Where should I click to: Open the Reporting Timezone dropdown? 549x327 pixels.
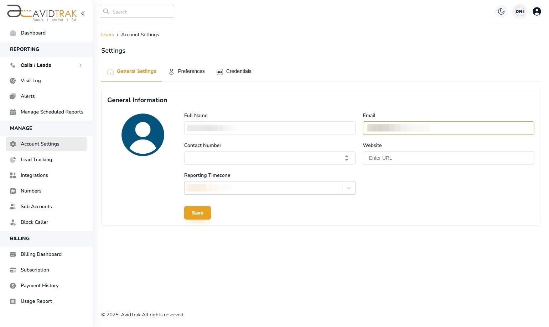[348, 188]
